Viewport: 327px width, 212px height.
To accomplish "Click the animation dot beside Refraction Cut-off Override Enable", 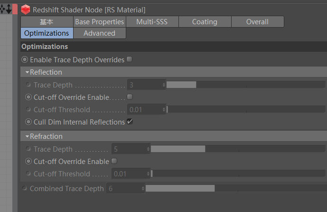I will [28, 162].
